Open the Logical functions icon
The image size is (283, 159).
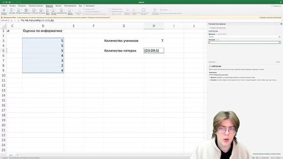coord(34,10)
